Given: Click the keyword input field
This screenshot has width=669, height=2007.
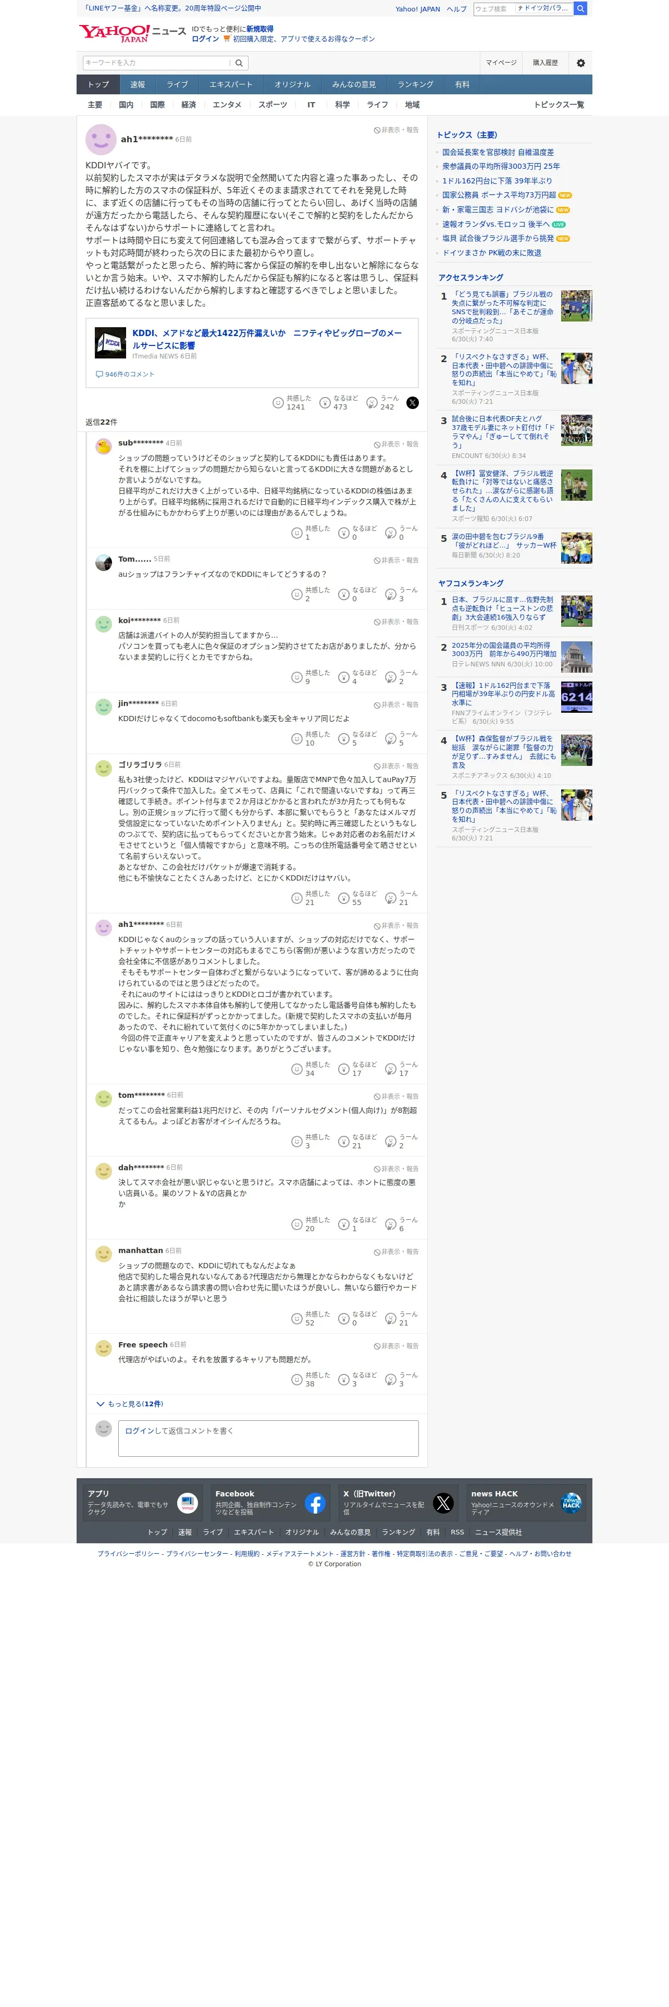Looking at the screenshot, I should point(156,63).
